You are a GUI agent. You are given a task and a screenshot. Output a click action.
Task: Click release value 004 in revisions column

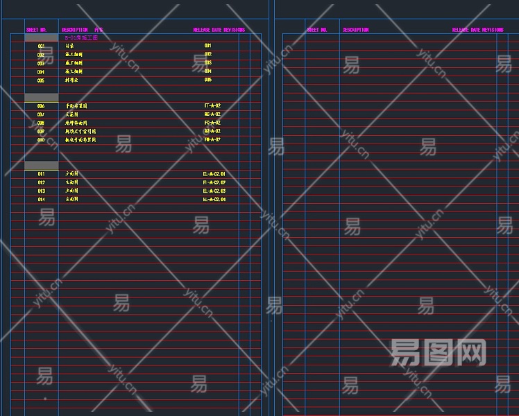(208, 71)
